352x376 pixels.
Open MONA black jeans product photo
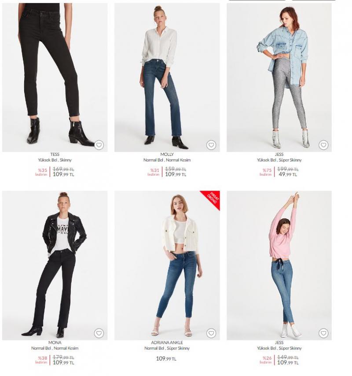coord(55,265)
